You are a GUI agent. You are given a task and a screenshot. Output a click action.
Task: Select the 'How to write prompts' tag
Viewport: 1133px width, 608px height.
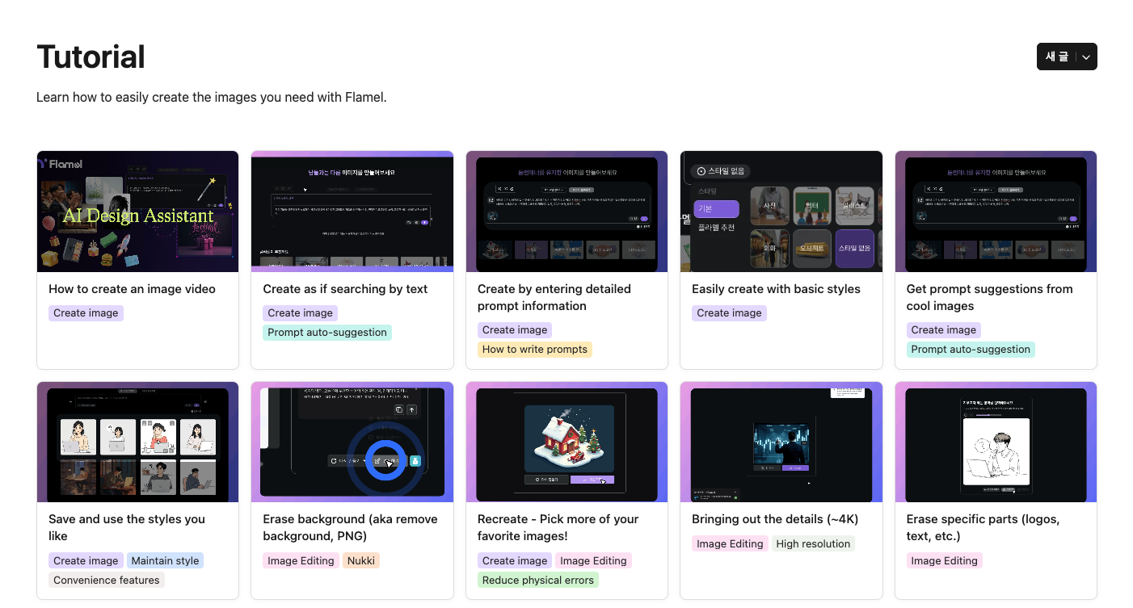(535, 350)
